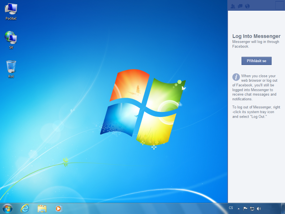Screen dimensions: 285x214
Task: Open the notifications globe icon in Messenger
Action: pos(247,6)
